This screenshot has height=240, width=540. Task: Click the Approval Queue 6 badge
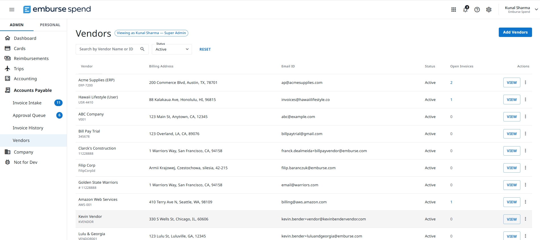[x=59, y=115]
